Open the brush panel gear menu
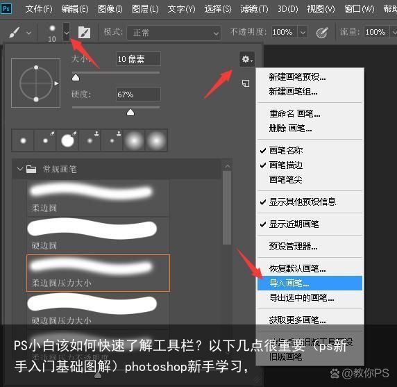This screenshot has height=387, width=397. point(247,59)
